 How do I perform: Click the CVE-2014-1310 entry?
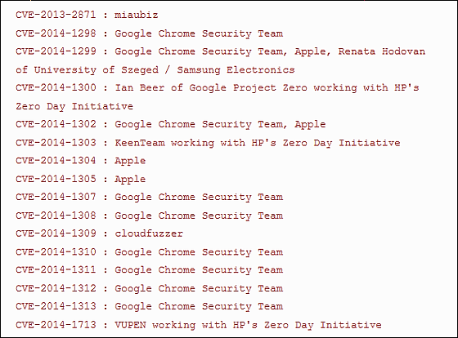point(149,252)
